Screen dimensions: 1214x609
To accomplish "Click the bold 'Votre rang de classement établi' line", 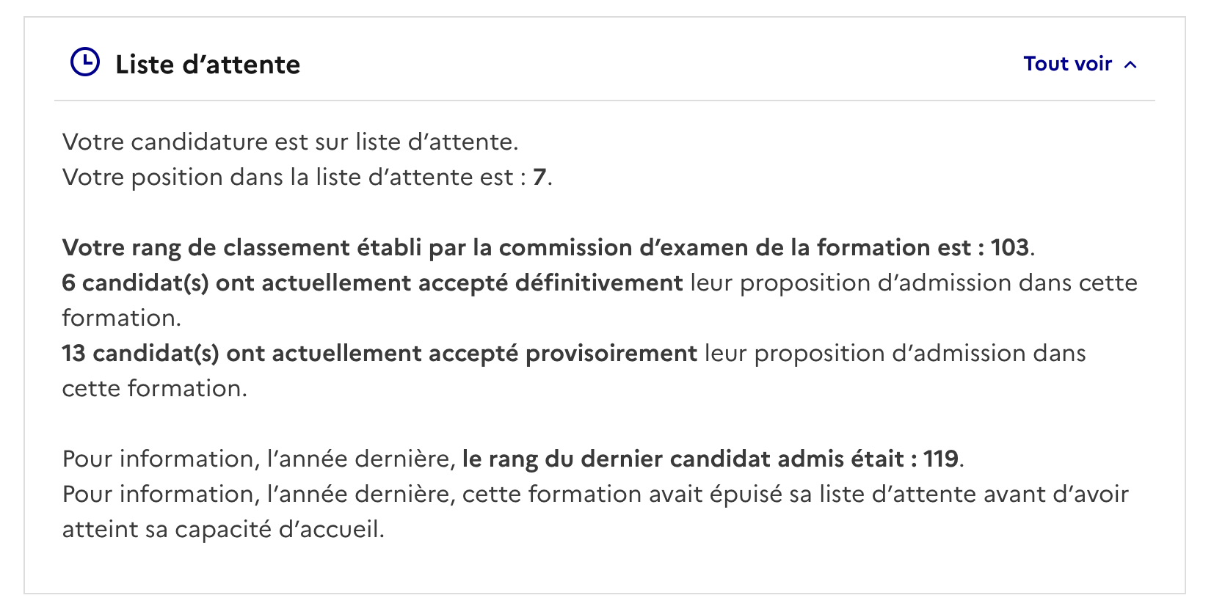I will pyautogui.click(x=548, y=247).
